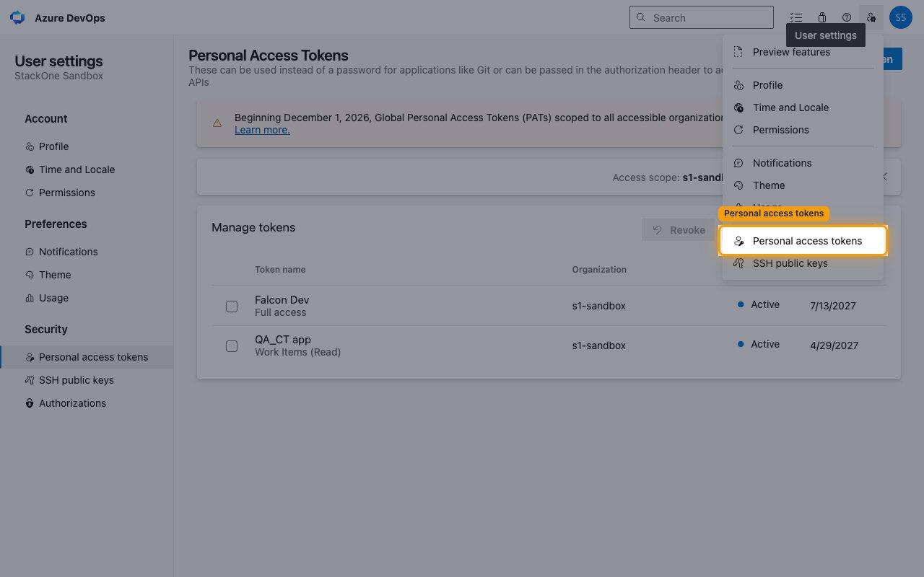The height and width of the screenshot is (577, 924).
Task: Open the SS account avatar
Action: click(900, 17)
